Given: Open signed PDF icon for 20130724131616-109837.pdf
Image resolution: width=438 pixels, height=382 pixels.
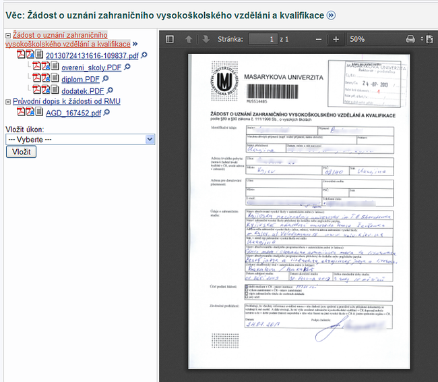Looking at the screenshot, I should 30,54.
